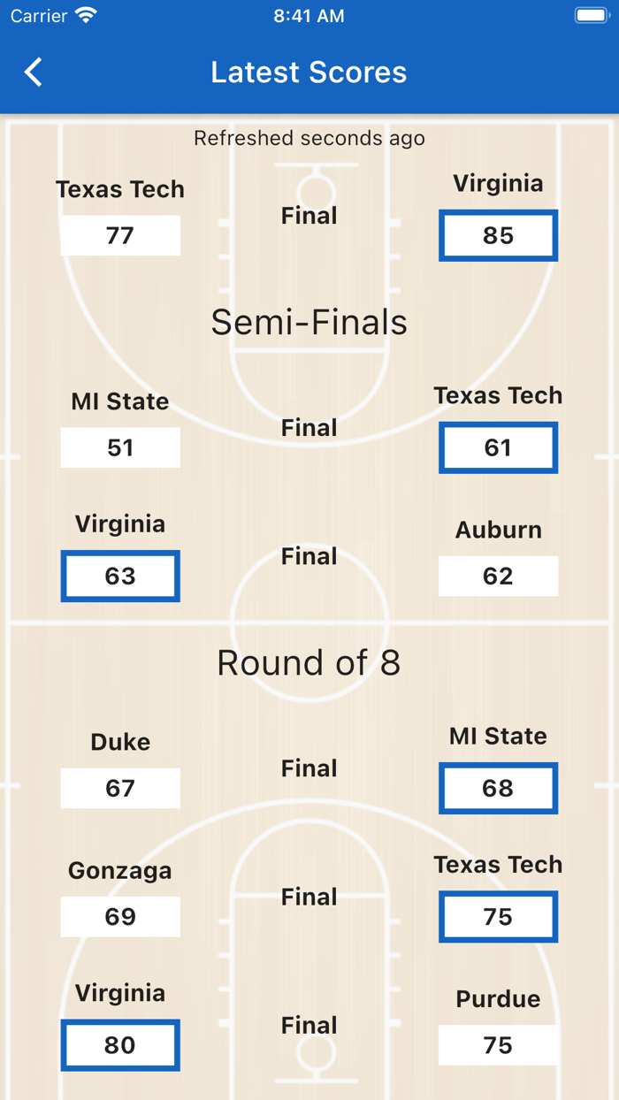Tap the Semi-Finals section header
Viewport: 619px width, 1100px height.
click(x=309, y=322)
